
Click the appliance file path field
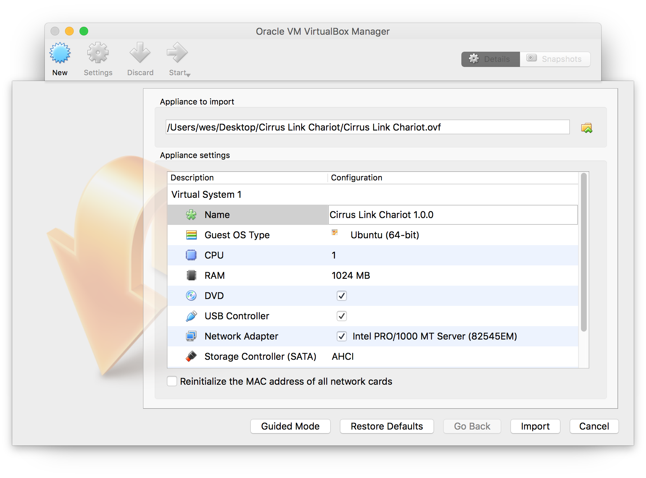pyautogui.click(x=367, y=127)
